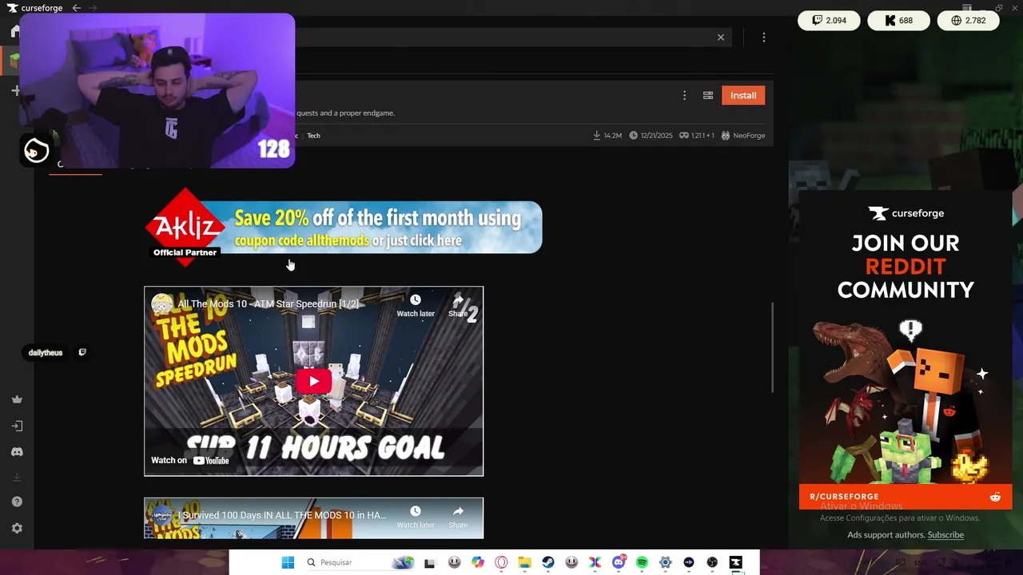Screen dimensions: 1023x575
Task: Click the Kick viewer count 688 badge
Action: [x=898, y=21]
